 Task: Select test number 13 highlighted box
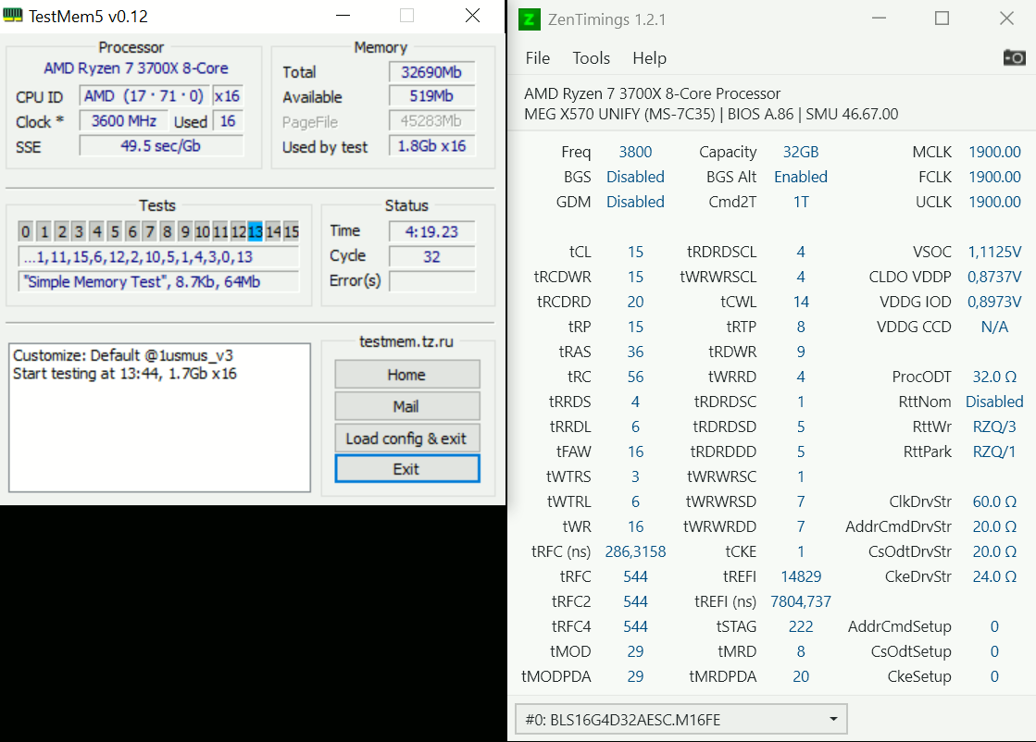(x=255, y=231)
